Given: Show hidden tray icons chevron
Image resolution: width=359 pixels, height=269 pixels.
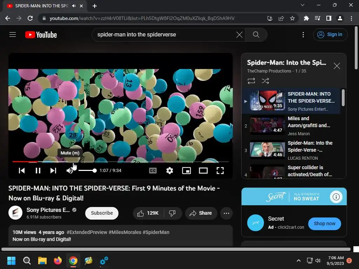Looking at the screenshot, I should click(299, 261).
